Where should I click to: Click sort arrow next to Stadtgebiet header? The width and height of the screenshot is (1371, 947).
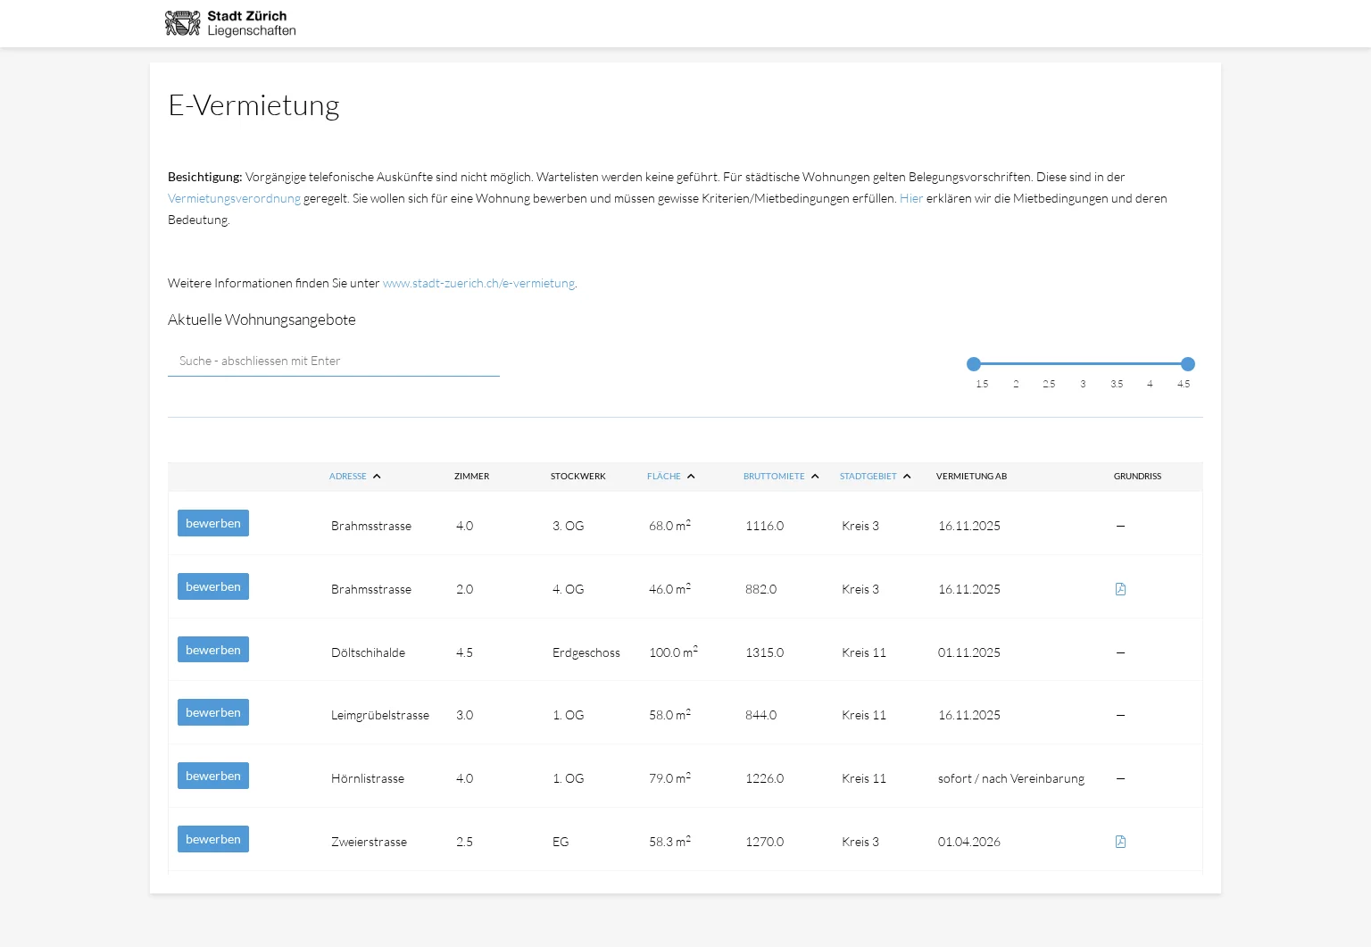pyautogui.click(x=907, y=477)
